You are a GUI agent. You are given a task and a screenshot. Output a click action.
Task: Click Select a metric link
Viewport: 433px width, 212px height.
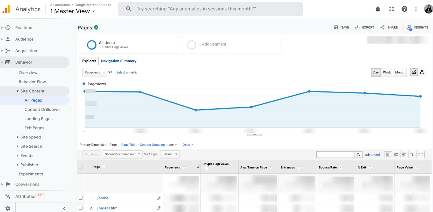coord(127,72)
